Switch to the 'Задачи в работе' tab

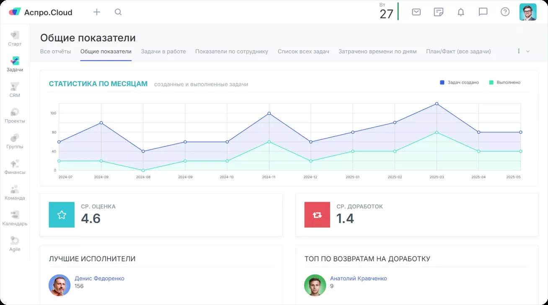point(163,51)
